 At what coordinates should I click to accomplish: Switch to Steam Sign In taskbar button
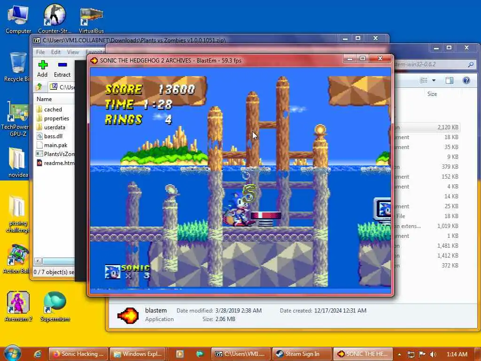[302, 354]
